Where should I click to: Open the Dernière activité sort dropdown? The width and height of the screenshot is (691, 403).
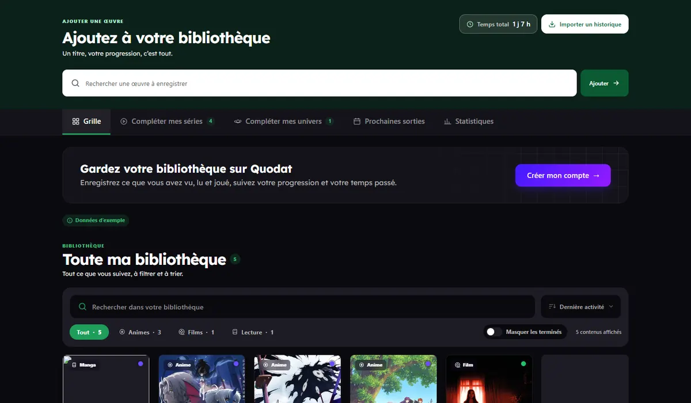(580, 307)
